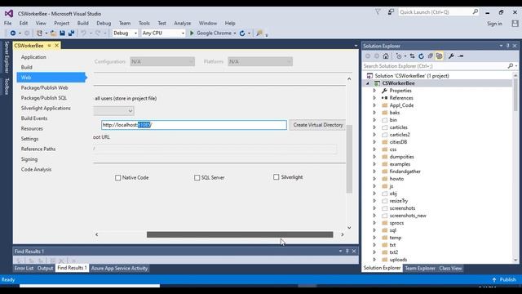
Task: Click the Navigate Backward toolbar icon
Action: tap(13, 33)
